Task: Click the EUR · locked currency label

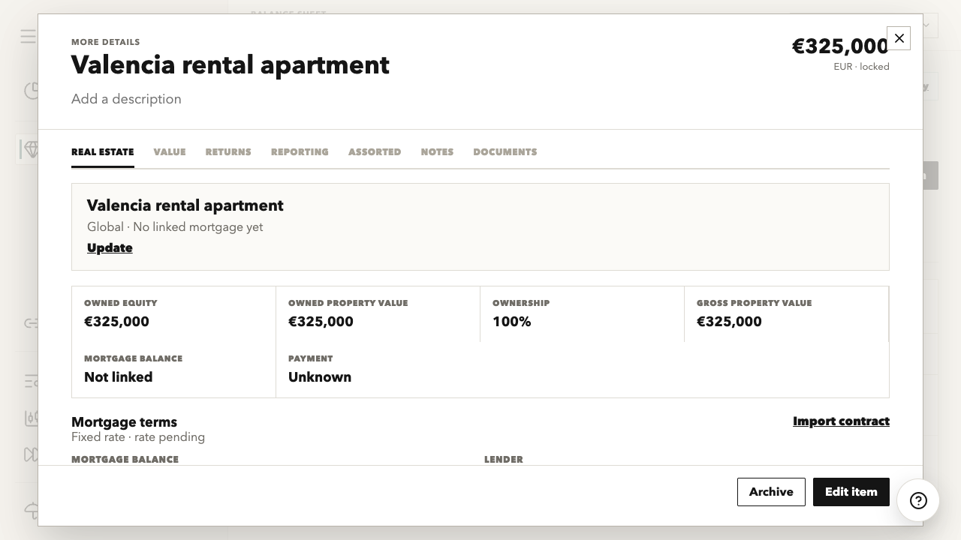Action: (861, 67)
